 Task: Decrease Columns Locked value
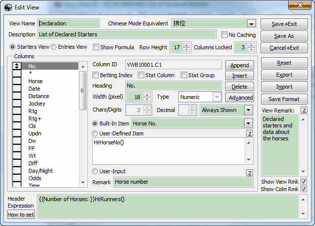point(252,49)
